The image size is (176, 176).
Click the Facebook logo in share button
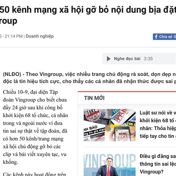click(x=156, y=37)
